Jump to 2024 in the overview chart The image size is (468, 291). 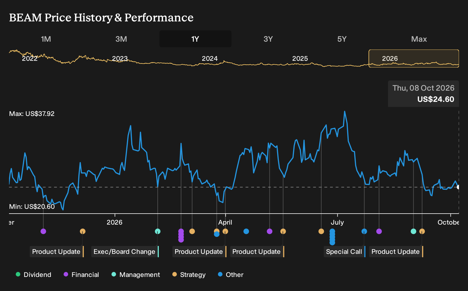tap(210, 59)
